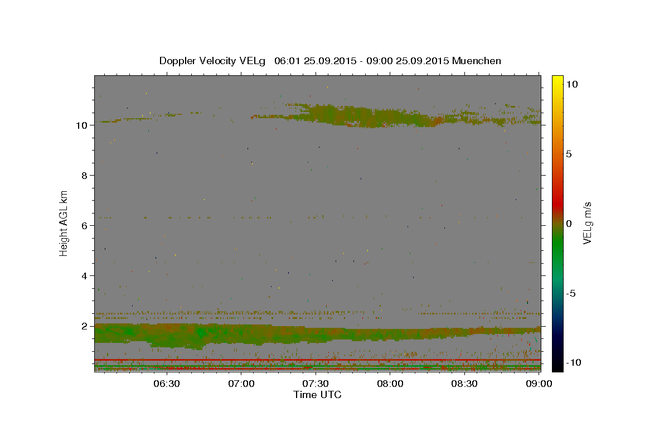
Task: Click the 07:30 time tick label
Action: (316, 384)
